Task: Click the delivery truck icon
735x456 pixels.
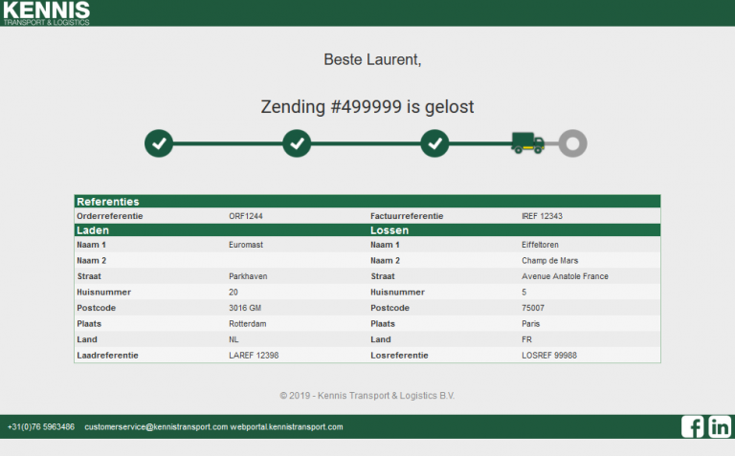Action: [x=527, y=143]
